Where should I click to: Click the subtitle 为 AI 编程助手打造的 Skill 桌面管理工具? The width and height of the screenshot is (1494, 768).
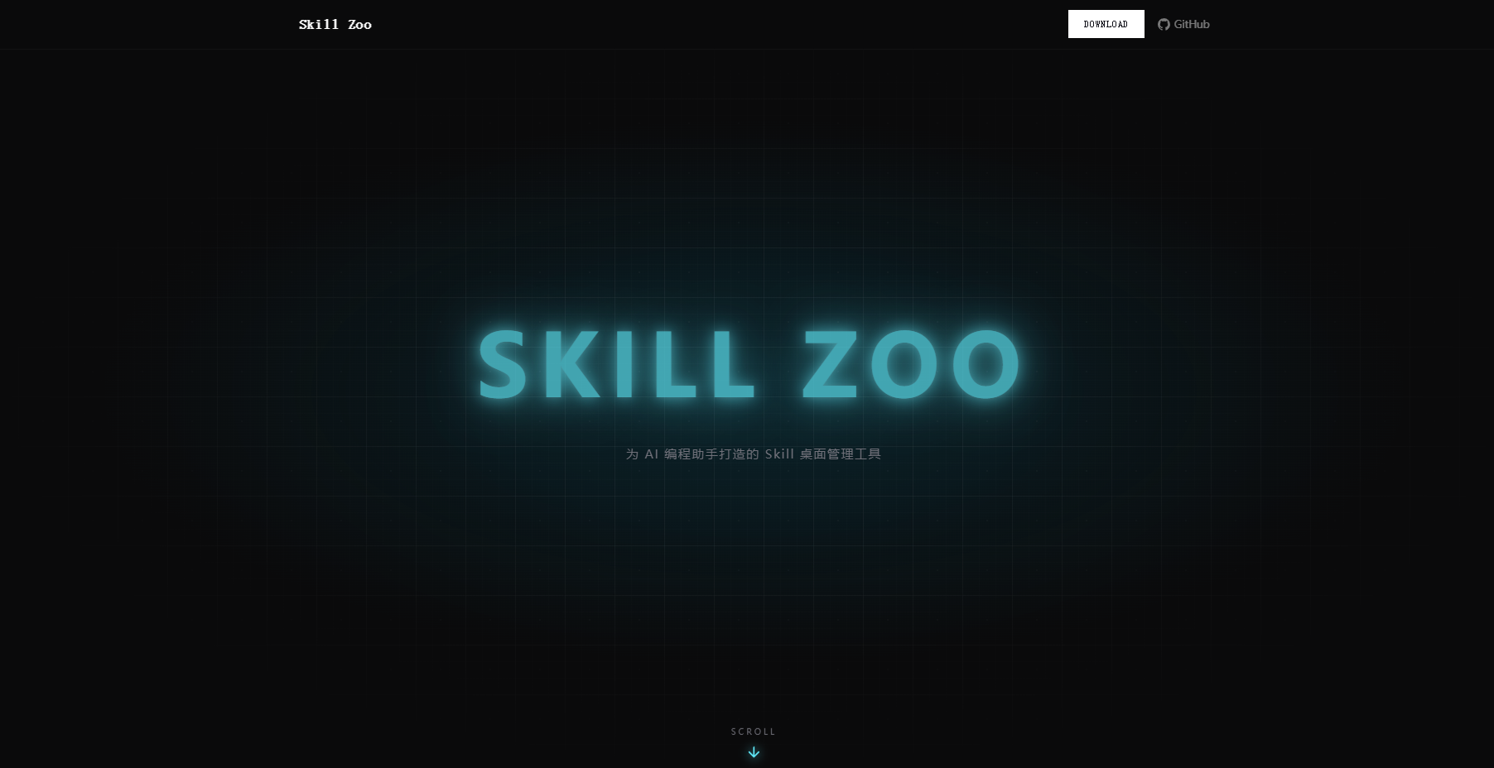(754, 454)
